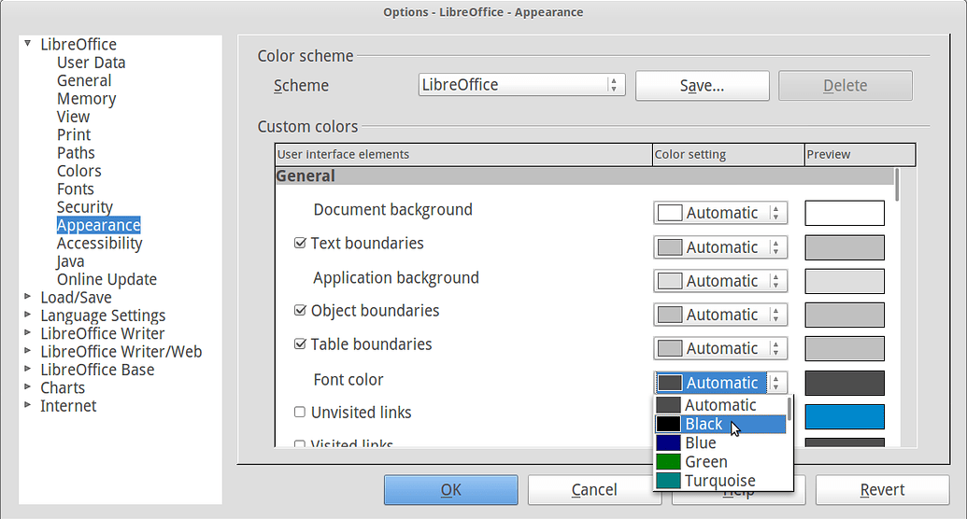
Task: Click the Application background preview swatch
Action: point(845,281)
